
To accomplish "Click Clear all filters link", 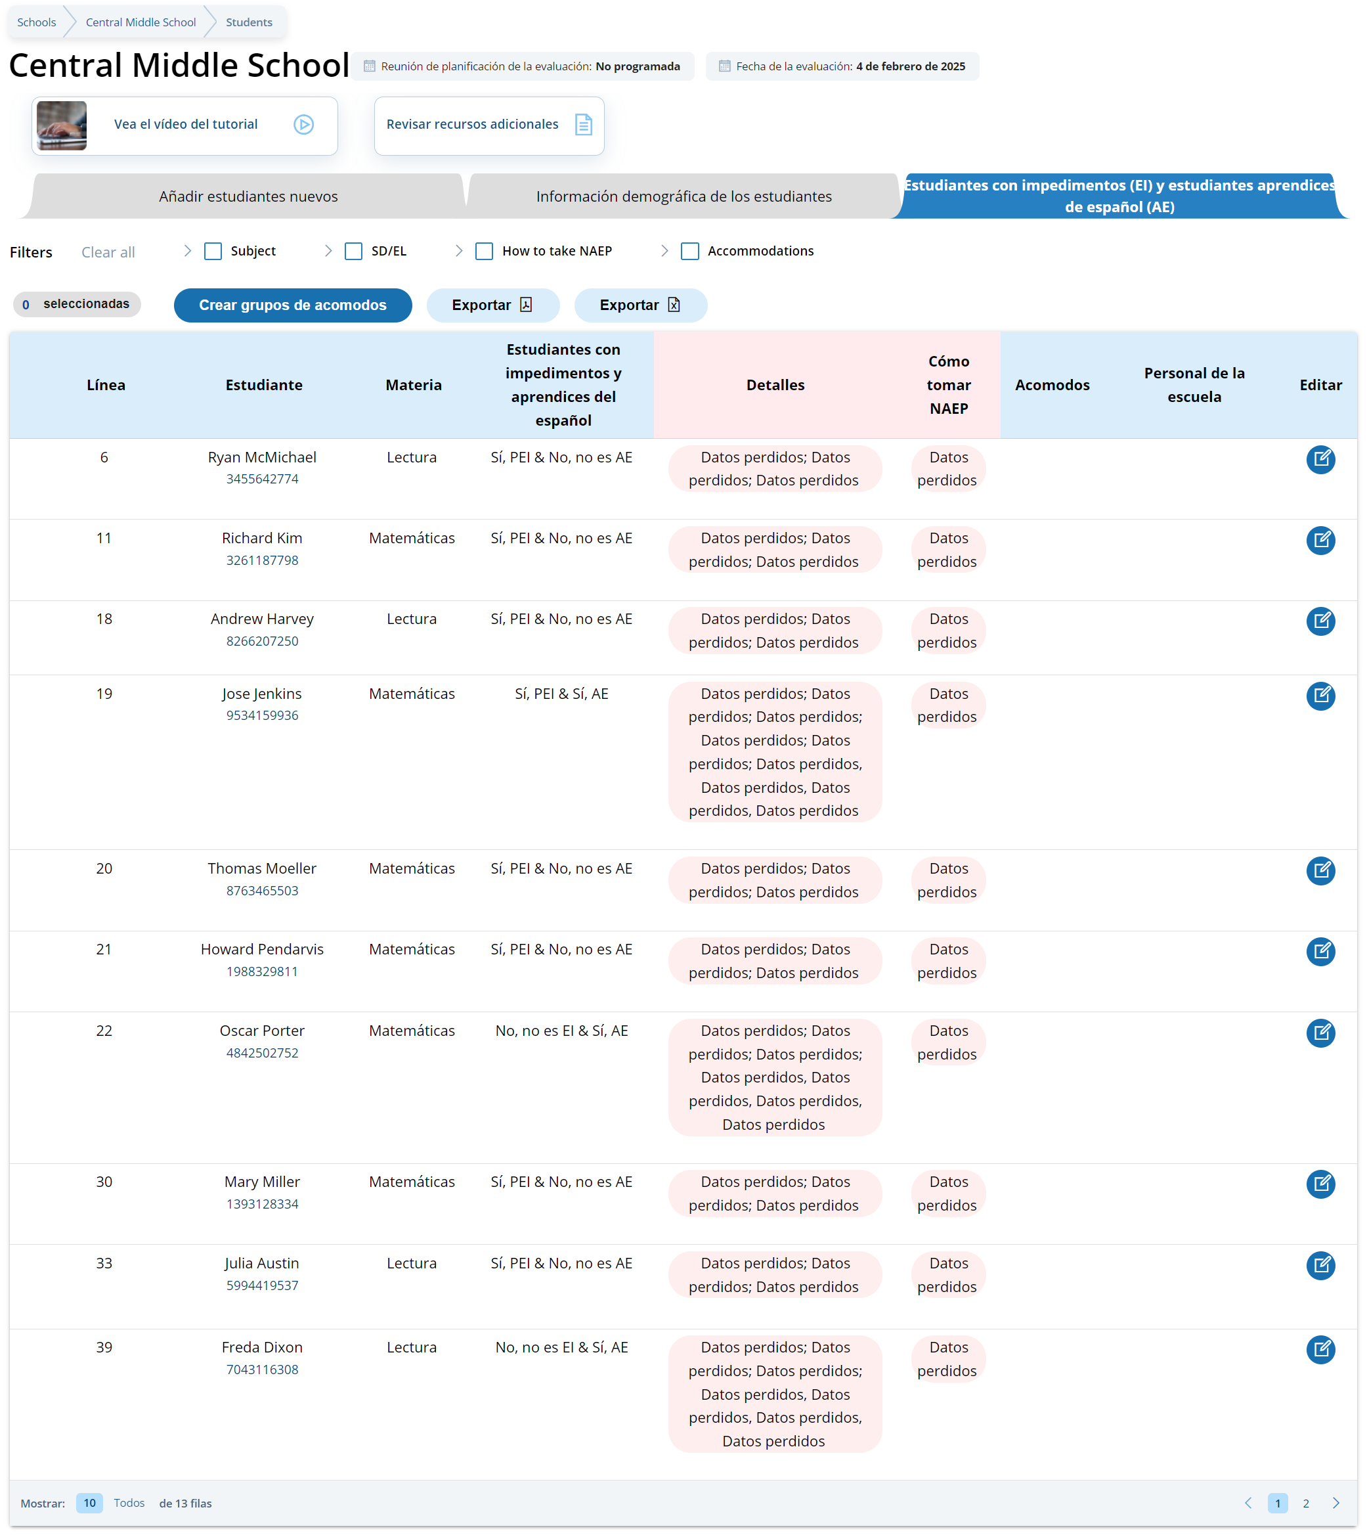I will coord(108,252).
